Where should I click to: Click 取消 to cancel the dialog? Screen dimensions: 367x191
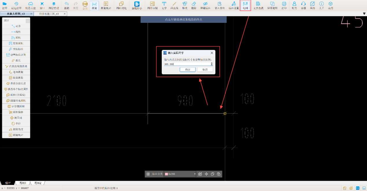(205, 70)
